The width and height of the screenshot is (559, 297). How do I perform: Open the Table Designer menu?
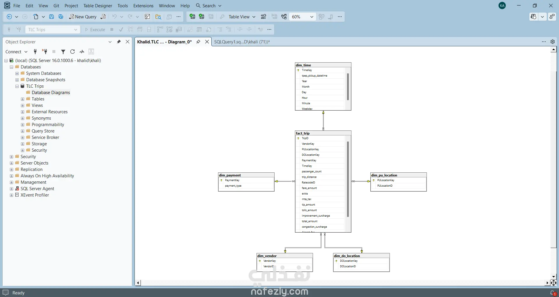98,6
